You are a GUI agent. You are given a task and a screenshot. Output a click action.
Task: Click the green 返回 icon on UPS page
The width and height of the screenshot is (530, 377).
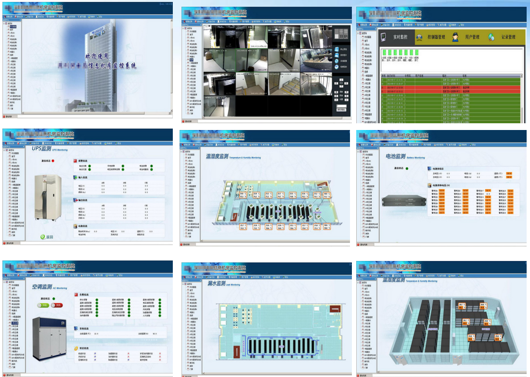click(x=42, y=237)
